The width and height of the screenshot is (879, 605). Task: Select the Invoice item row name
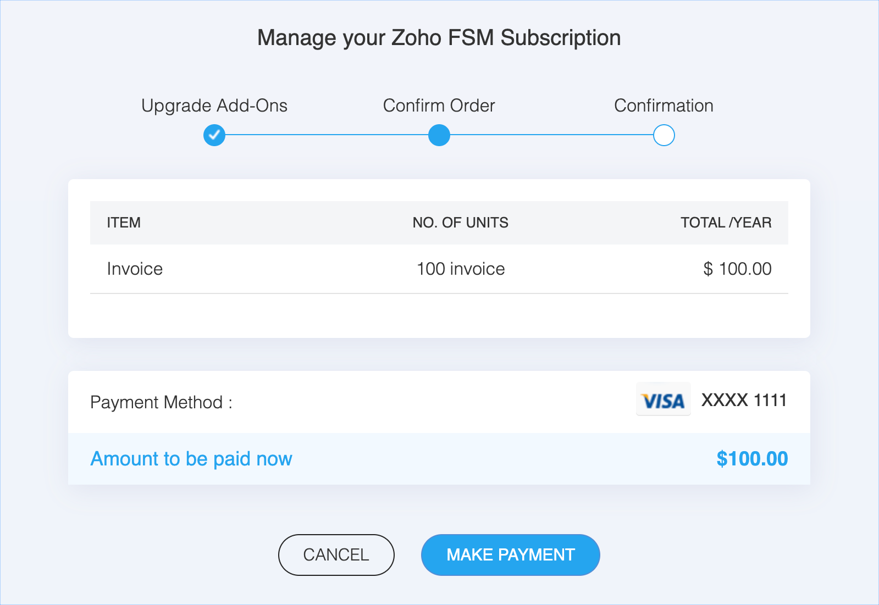click(135, 269)
